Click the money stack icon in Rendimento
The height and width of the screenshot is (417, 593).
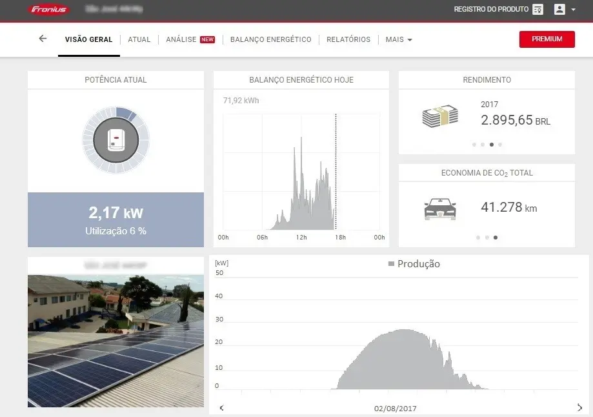440,116
